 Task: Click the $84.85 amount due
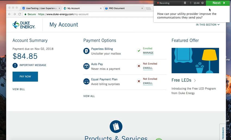(x=25, y=56)
